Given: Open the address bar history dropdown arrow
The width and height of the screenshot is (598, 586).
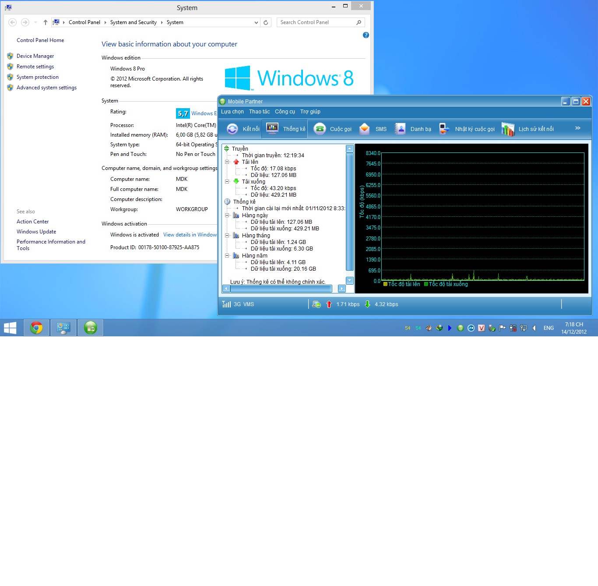Looking at the screenshot, I should (x=256, y=22).
